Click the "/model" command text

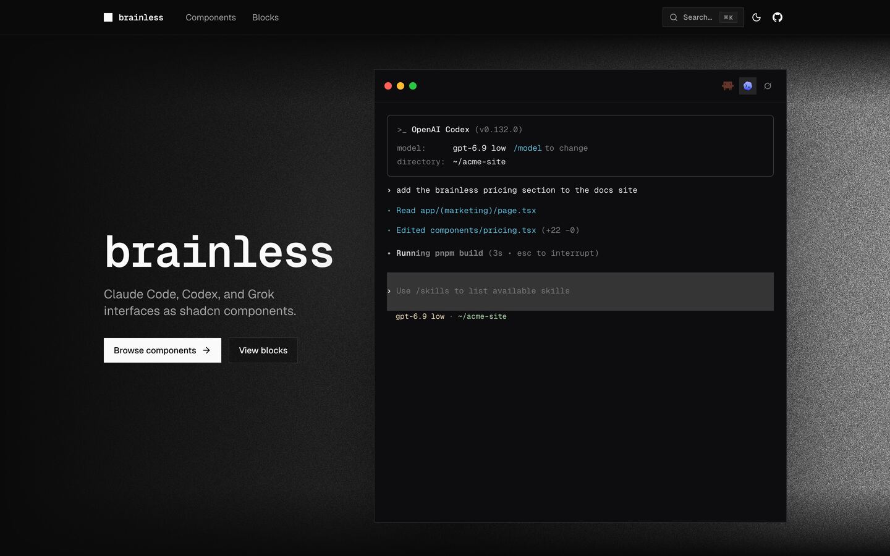pyautogui.click(x=527, y=148)
